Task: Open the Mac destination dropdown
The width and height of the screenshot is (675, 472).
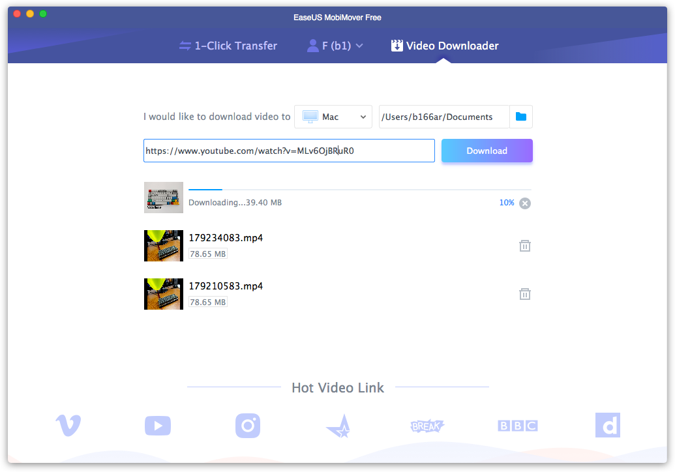Action: (333, 117)
